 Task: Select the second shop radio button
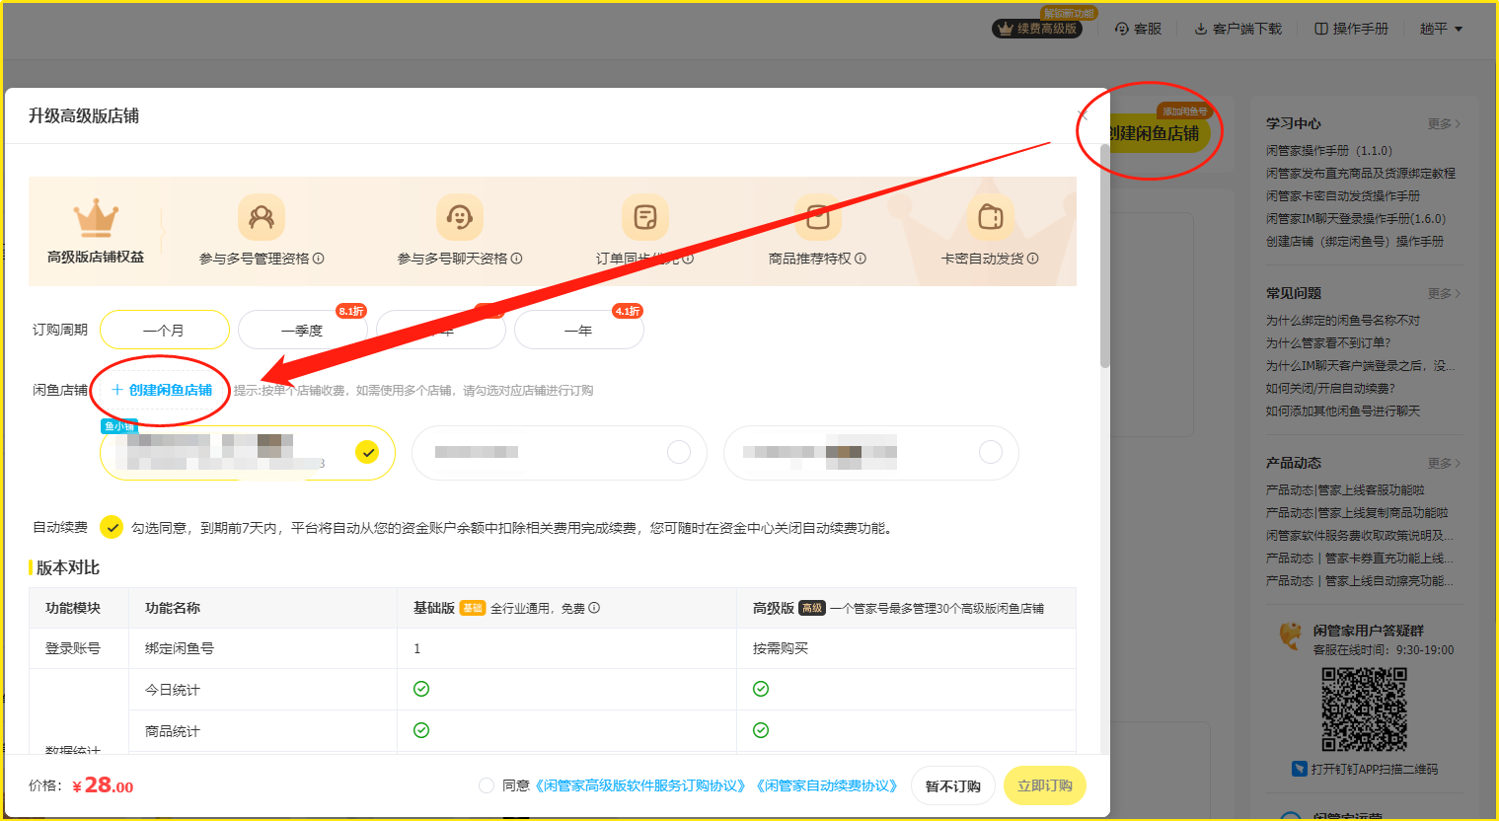pos(679,452)
